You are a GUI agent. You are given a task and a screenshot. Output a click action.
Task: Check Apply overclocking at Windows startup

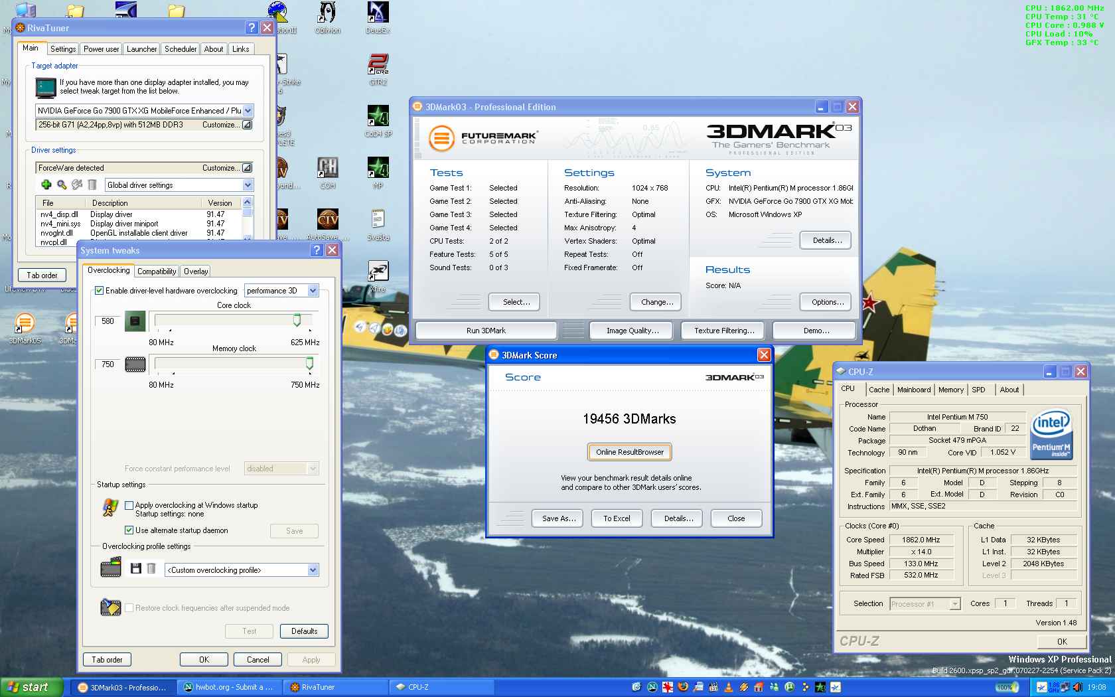tap(129, 505)
